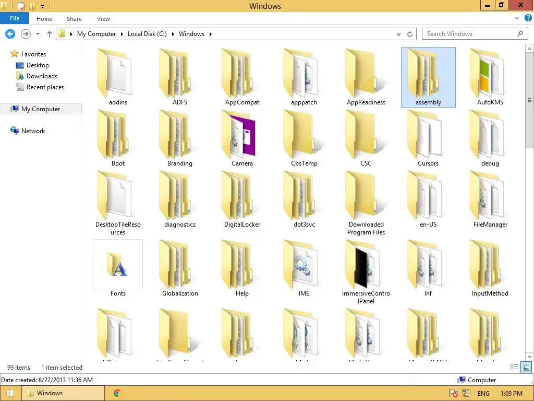Switch to the Home ribbon tab
534x401 pixels.
pos(44,19)
